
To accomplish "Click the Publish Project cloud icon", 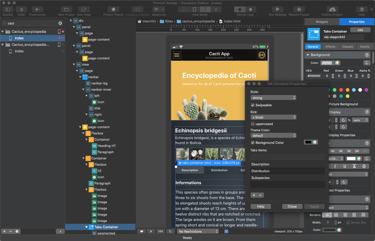I will pyautogui.click(x=332, y=9).
